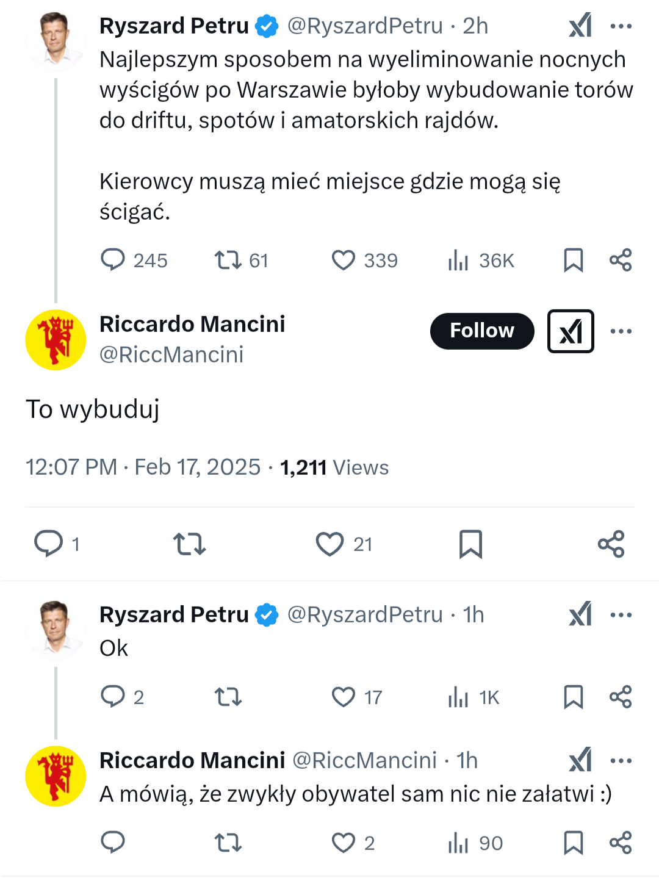
Task: Open more options next to Follow button
Action: 621,331
